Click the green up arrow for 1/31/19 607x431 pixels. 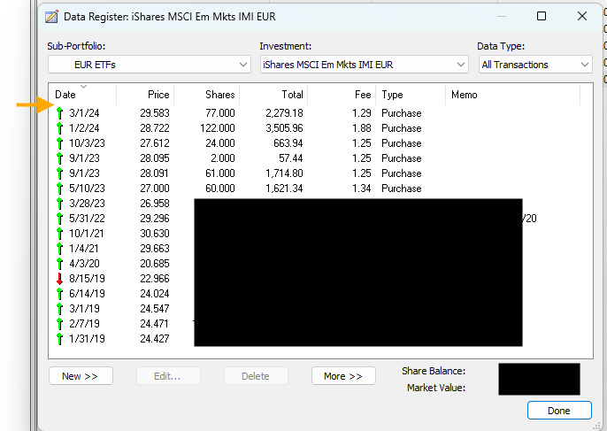[59, 338]
